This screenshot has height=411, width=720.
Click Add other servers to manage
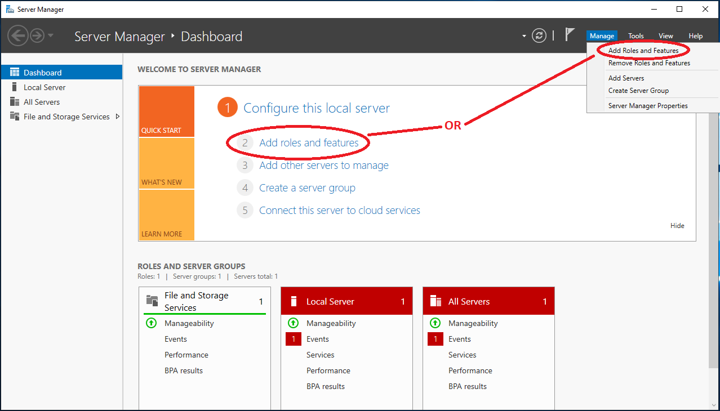pyautogui.click(x=324, y=166)
